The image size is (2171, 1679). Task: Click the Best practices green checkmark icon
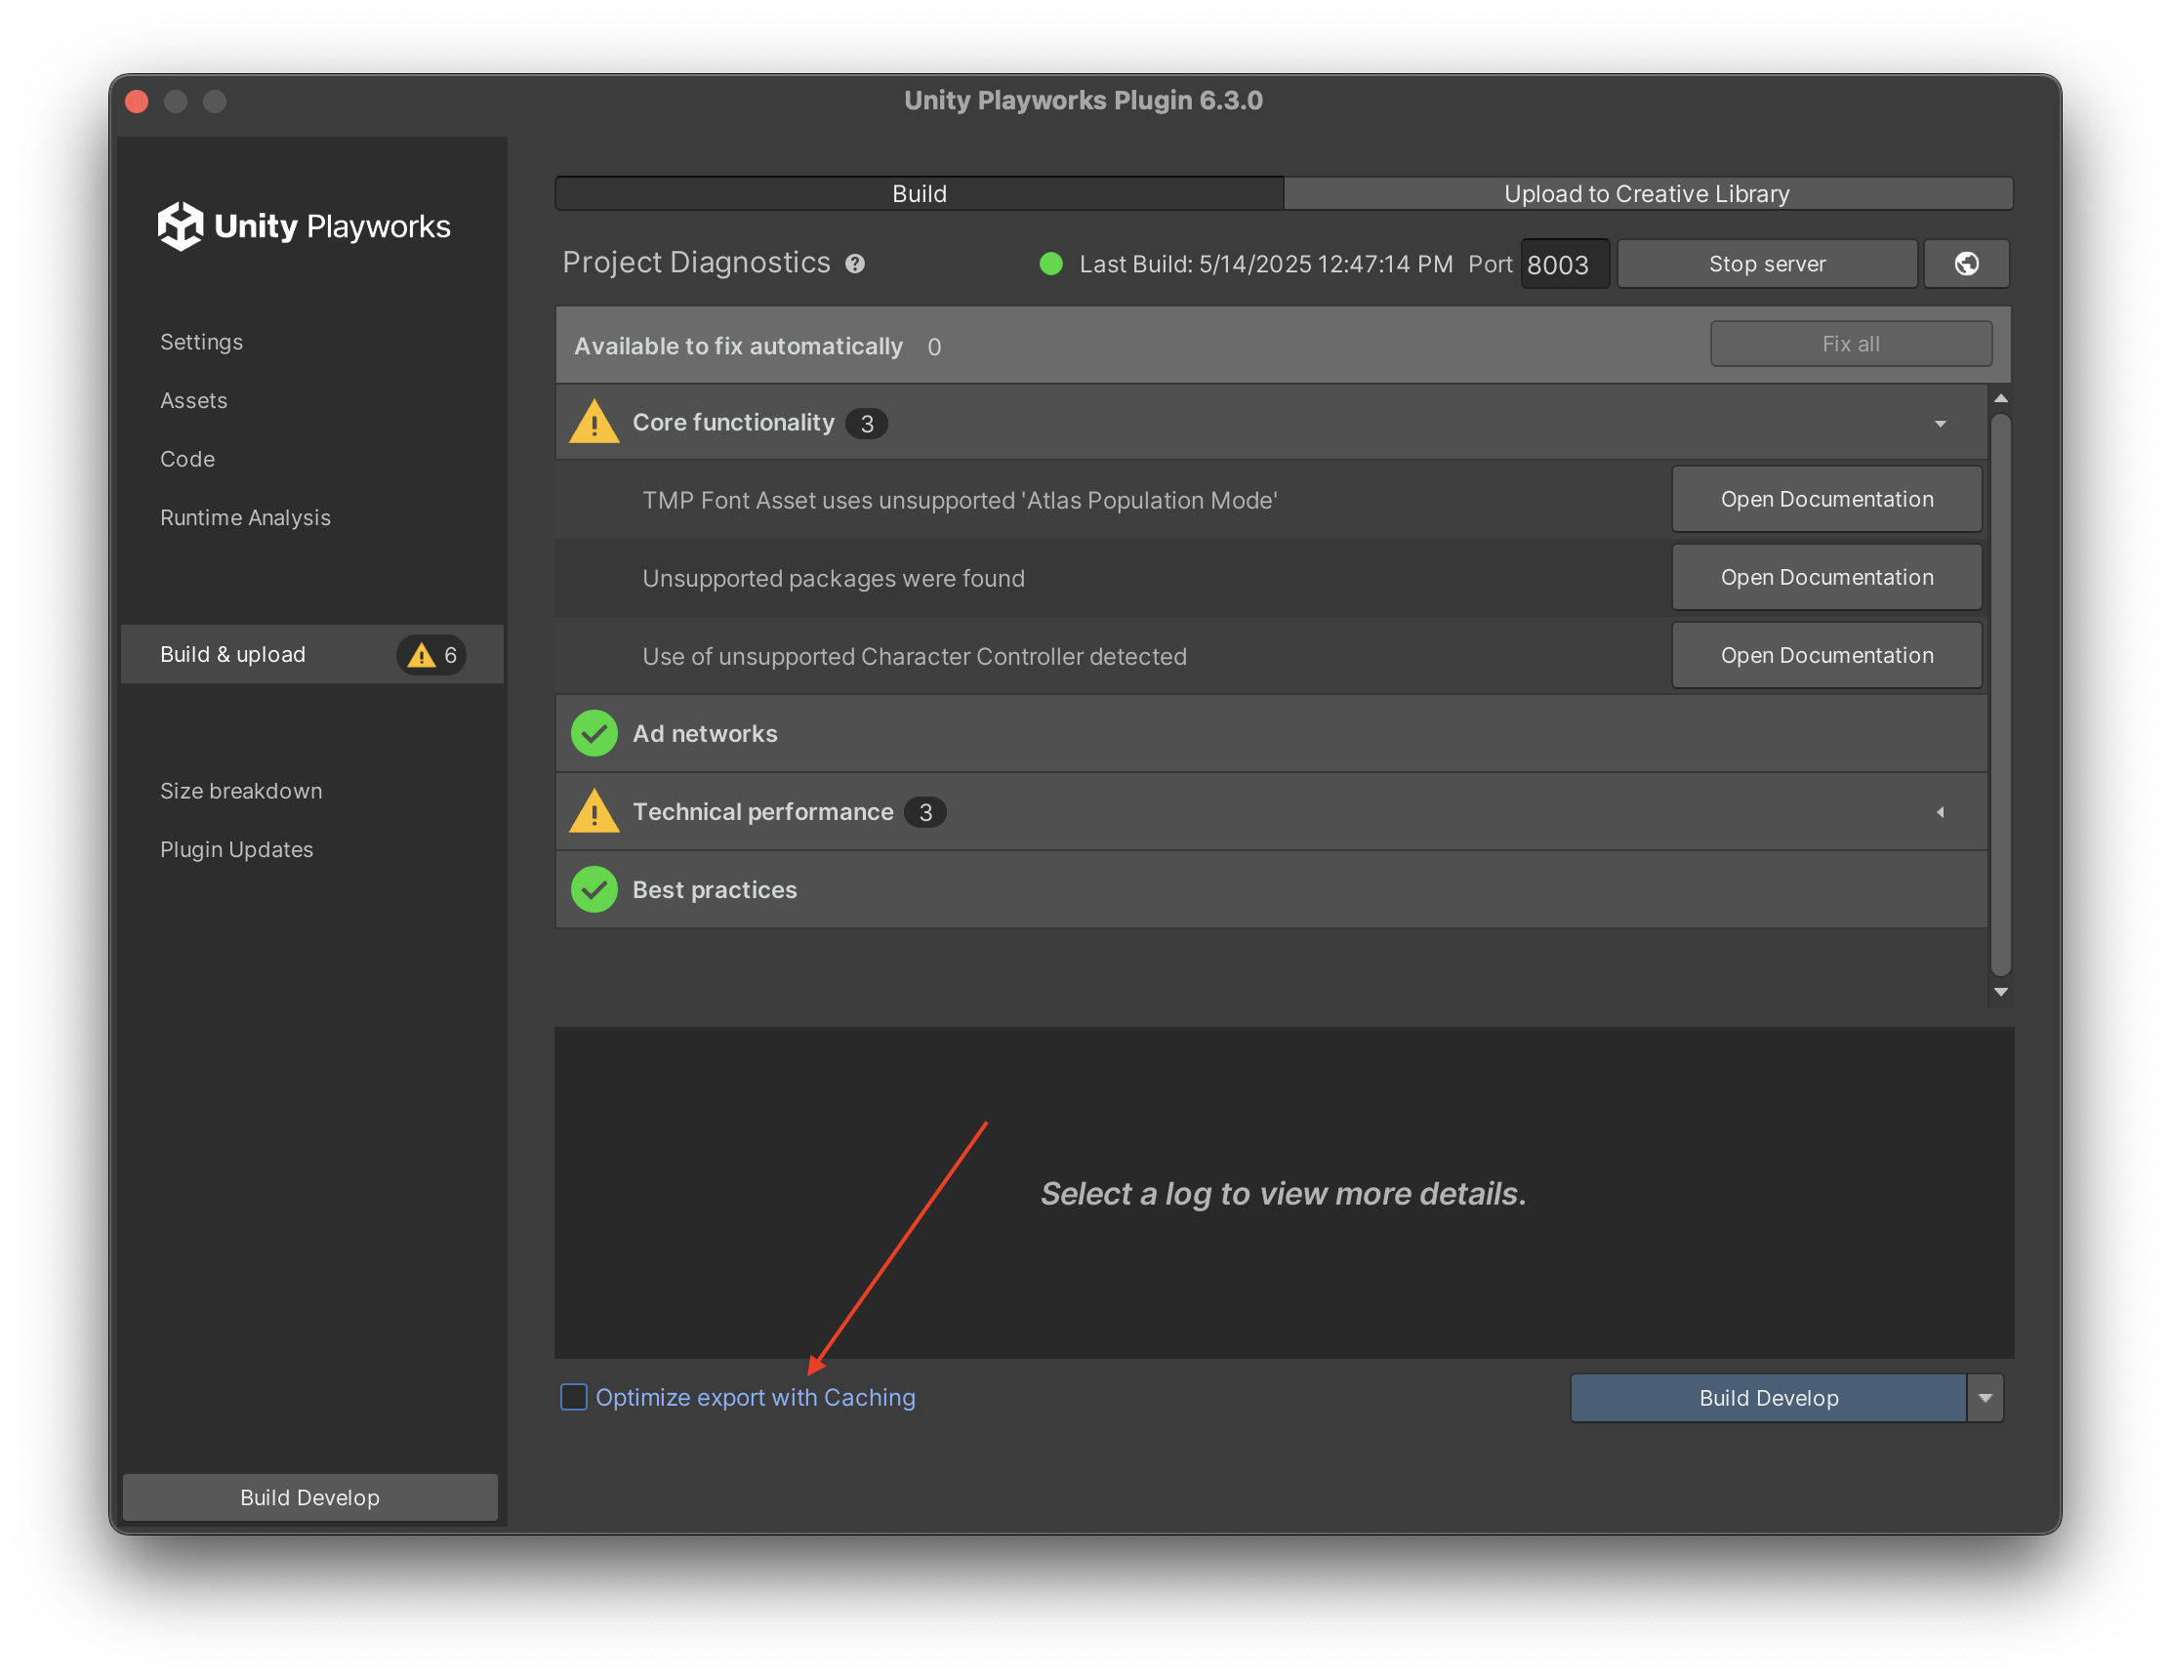(594, 889)
